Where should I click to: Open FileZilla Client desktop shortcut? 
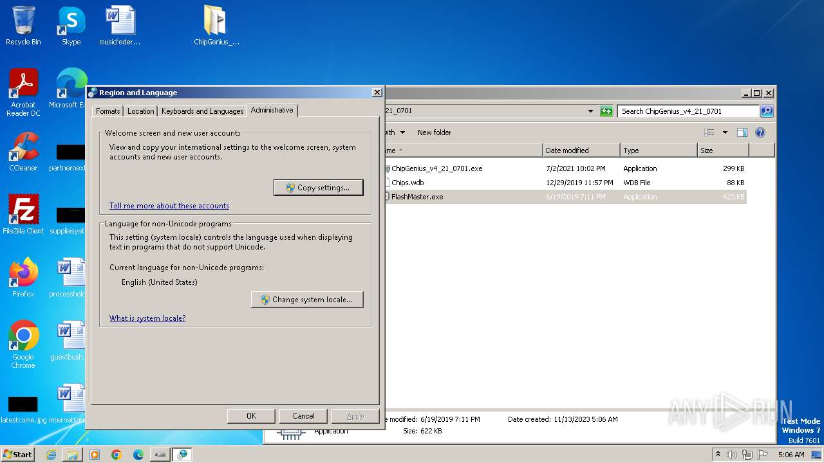(23, 215)
